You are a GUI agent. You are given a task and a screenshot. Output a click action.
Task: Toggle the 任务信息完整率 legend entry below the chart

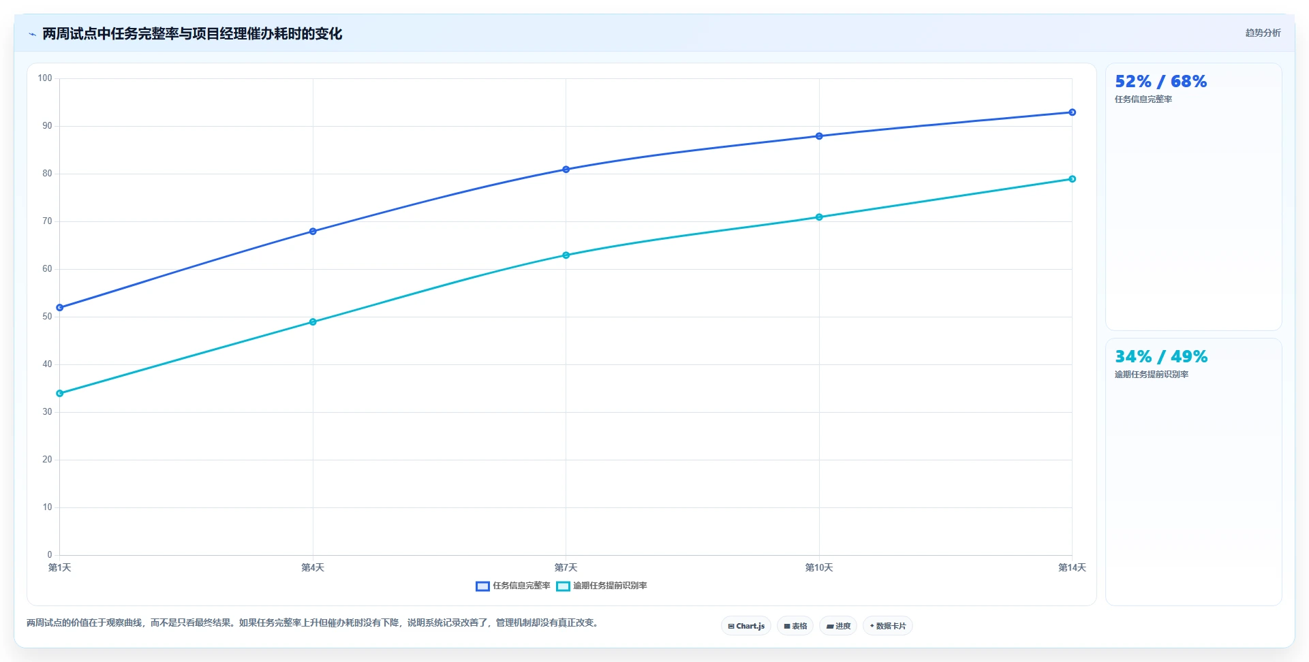[513, 586]
